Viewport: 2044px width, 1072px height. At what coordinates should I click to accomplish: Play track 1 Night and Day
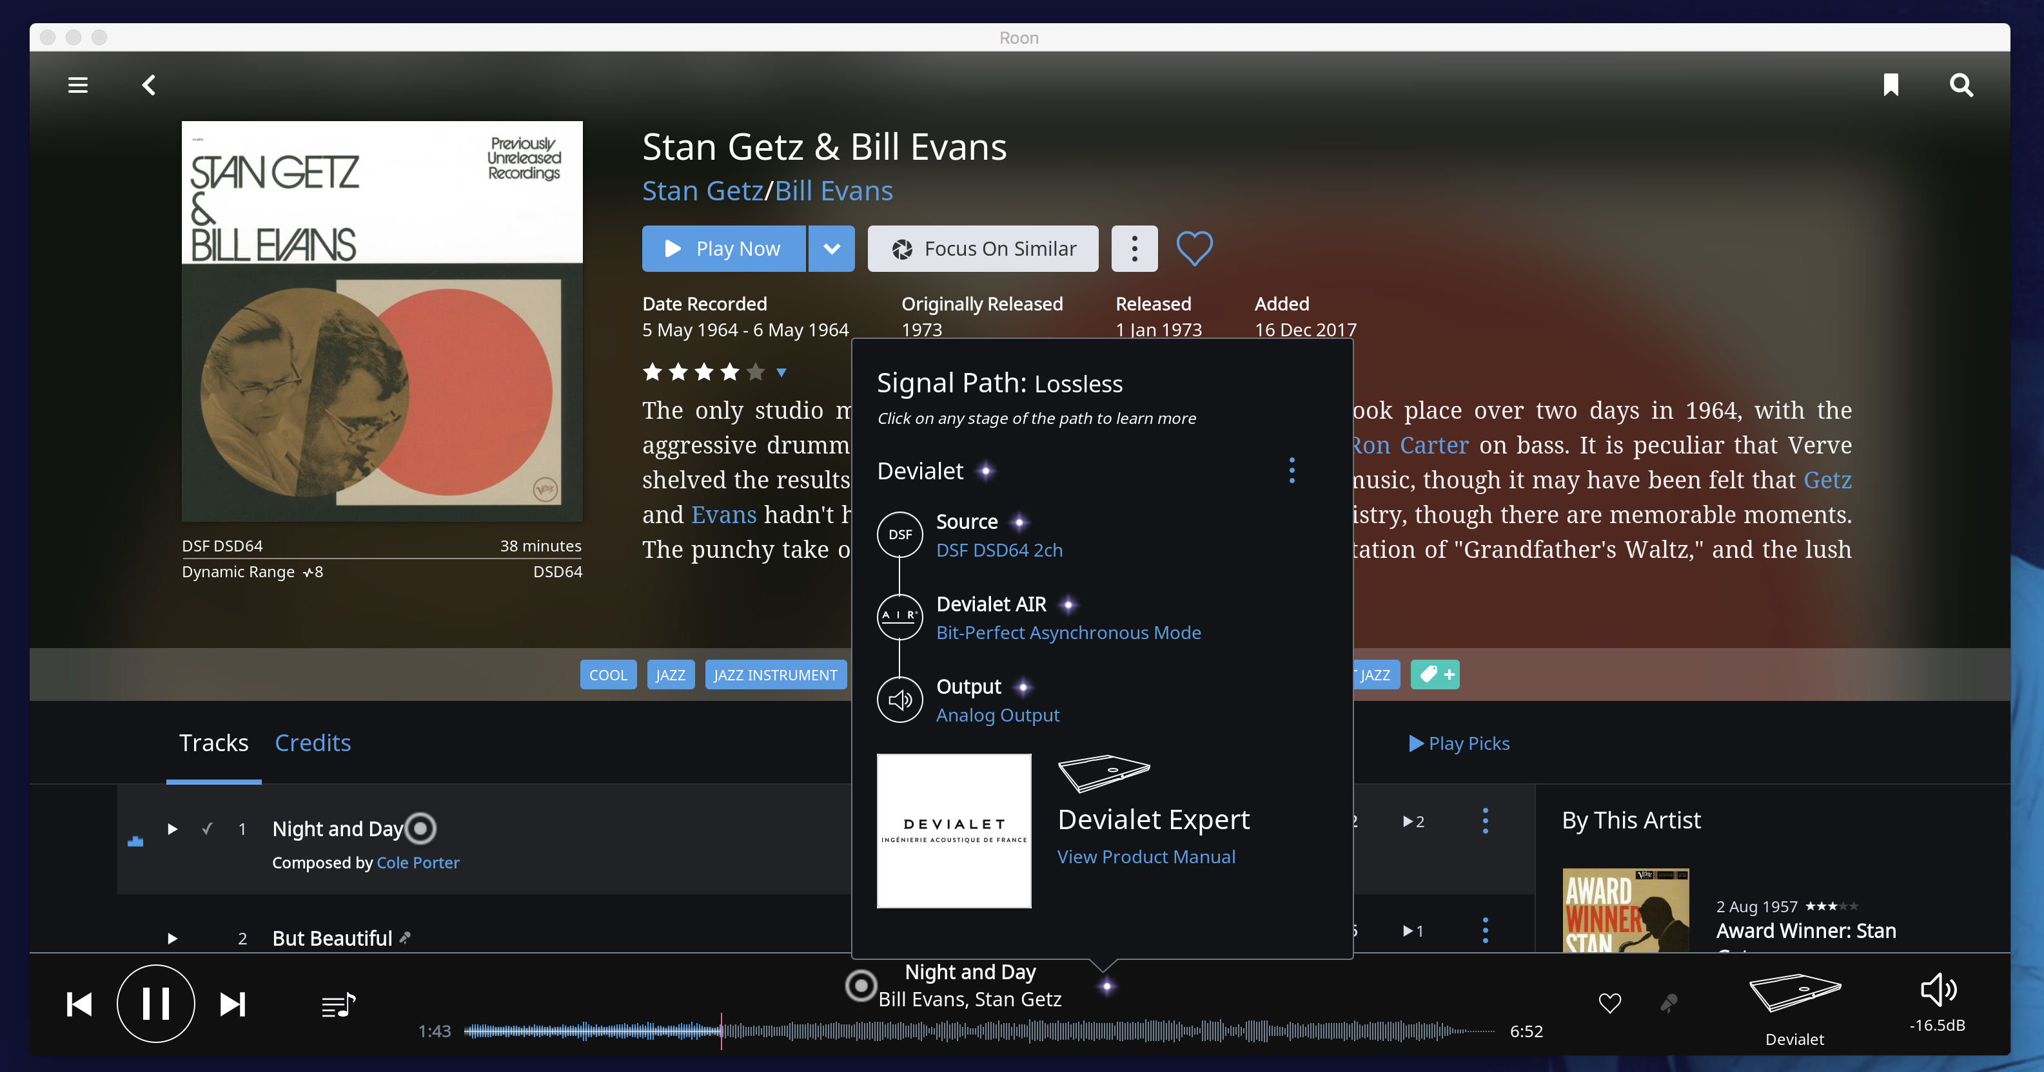[172, 829]
